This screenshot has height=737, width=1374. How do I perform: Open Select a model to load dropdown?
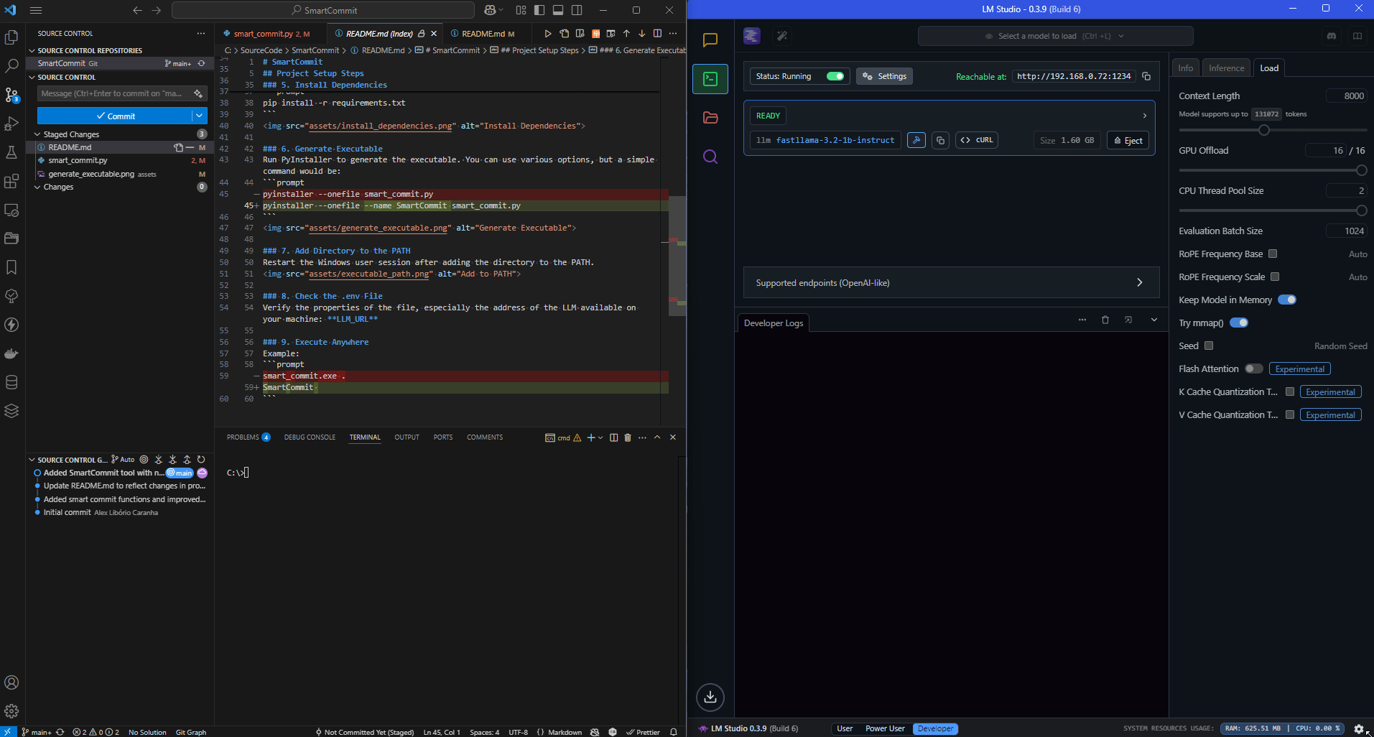point(1055,36)
